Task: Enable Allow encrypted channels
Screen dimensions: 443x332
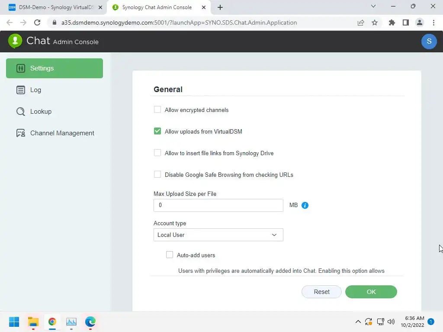Action: 157,109
